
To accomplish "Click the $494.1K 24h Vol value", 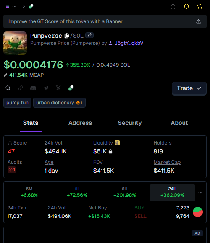I will pyautogui.click(x=55, y=151).
